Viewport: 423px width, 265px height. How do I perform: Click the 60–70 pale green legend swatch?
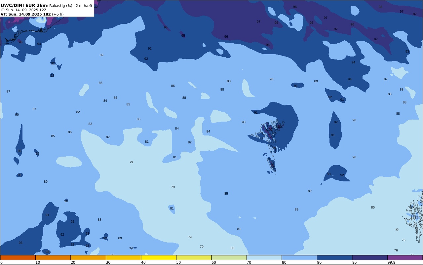(x=229, y=257)
